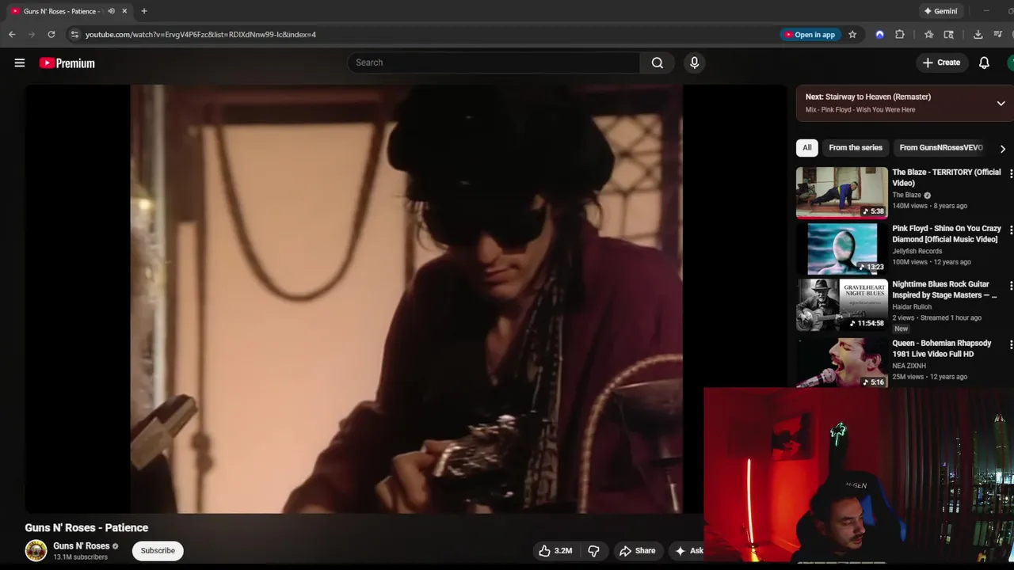Screen dimensions: 1014x570
Task: Click the video player to pause
Action: [x=406, y=299]
